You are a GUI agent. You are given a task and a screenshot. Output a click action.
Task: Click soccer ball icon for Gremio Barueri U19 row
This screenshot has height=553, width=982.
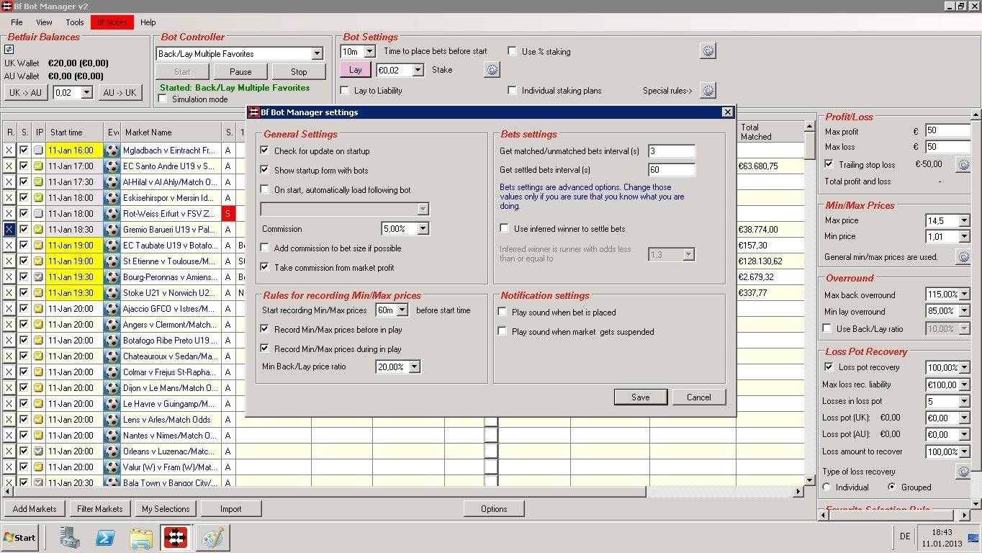click(x=112, y=230)
